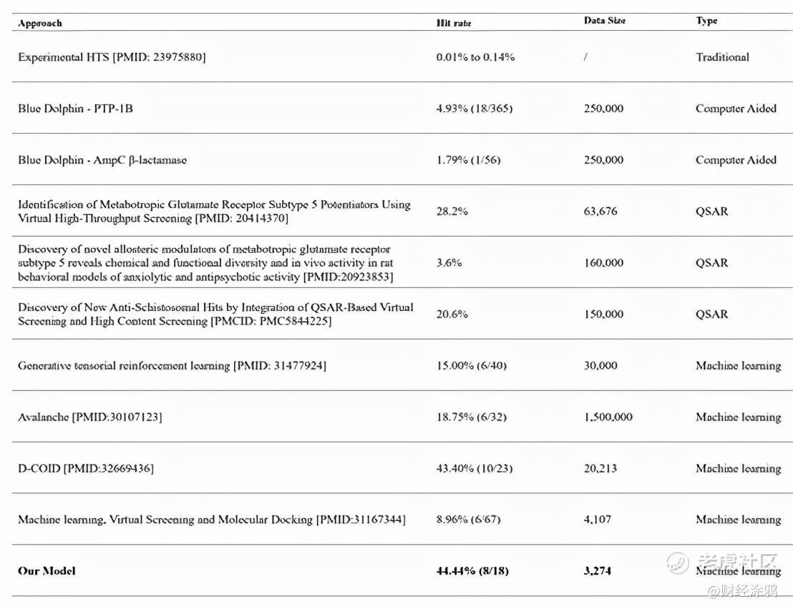Screen dimensions: 793x609
Task: Click the 28.2% hit rate value
Action: pyautogui.click(x=449, y=212)
